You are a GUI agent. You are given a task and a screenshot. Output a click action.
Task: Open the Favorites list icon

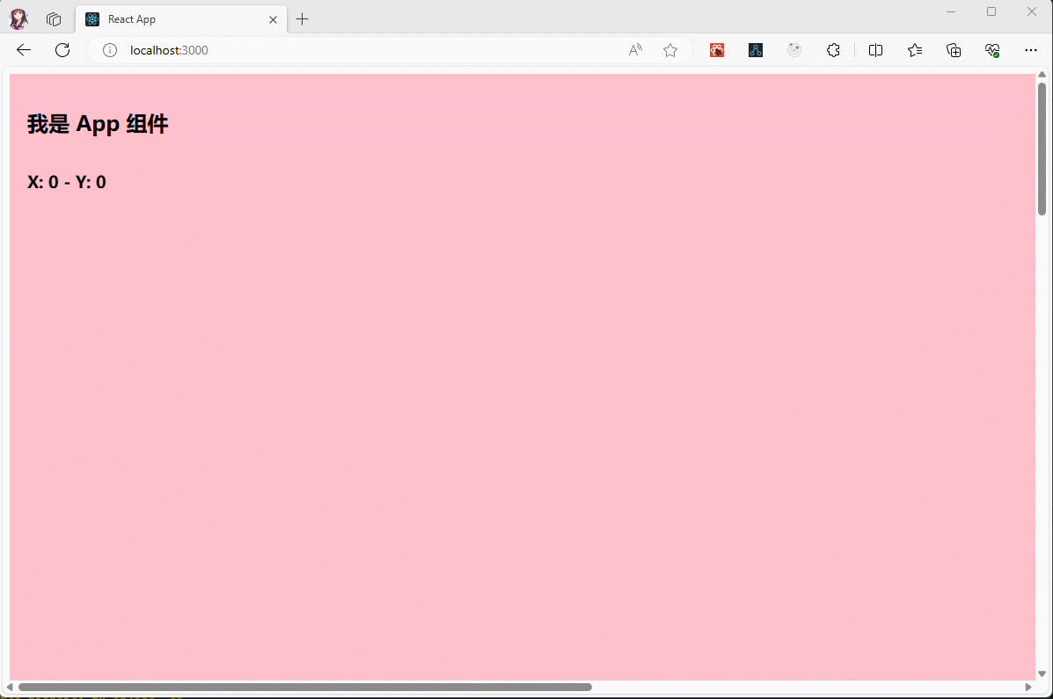915,50
